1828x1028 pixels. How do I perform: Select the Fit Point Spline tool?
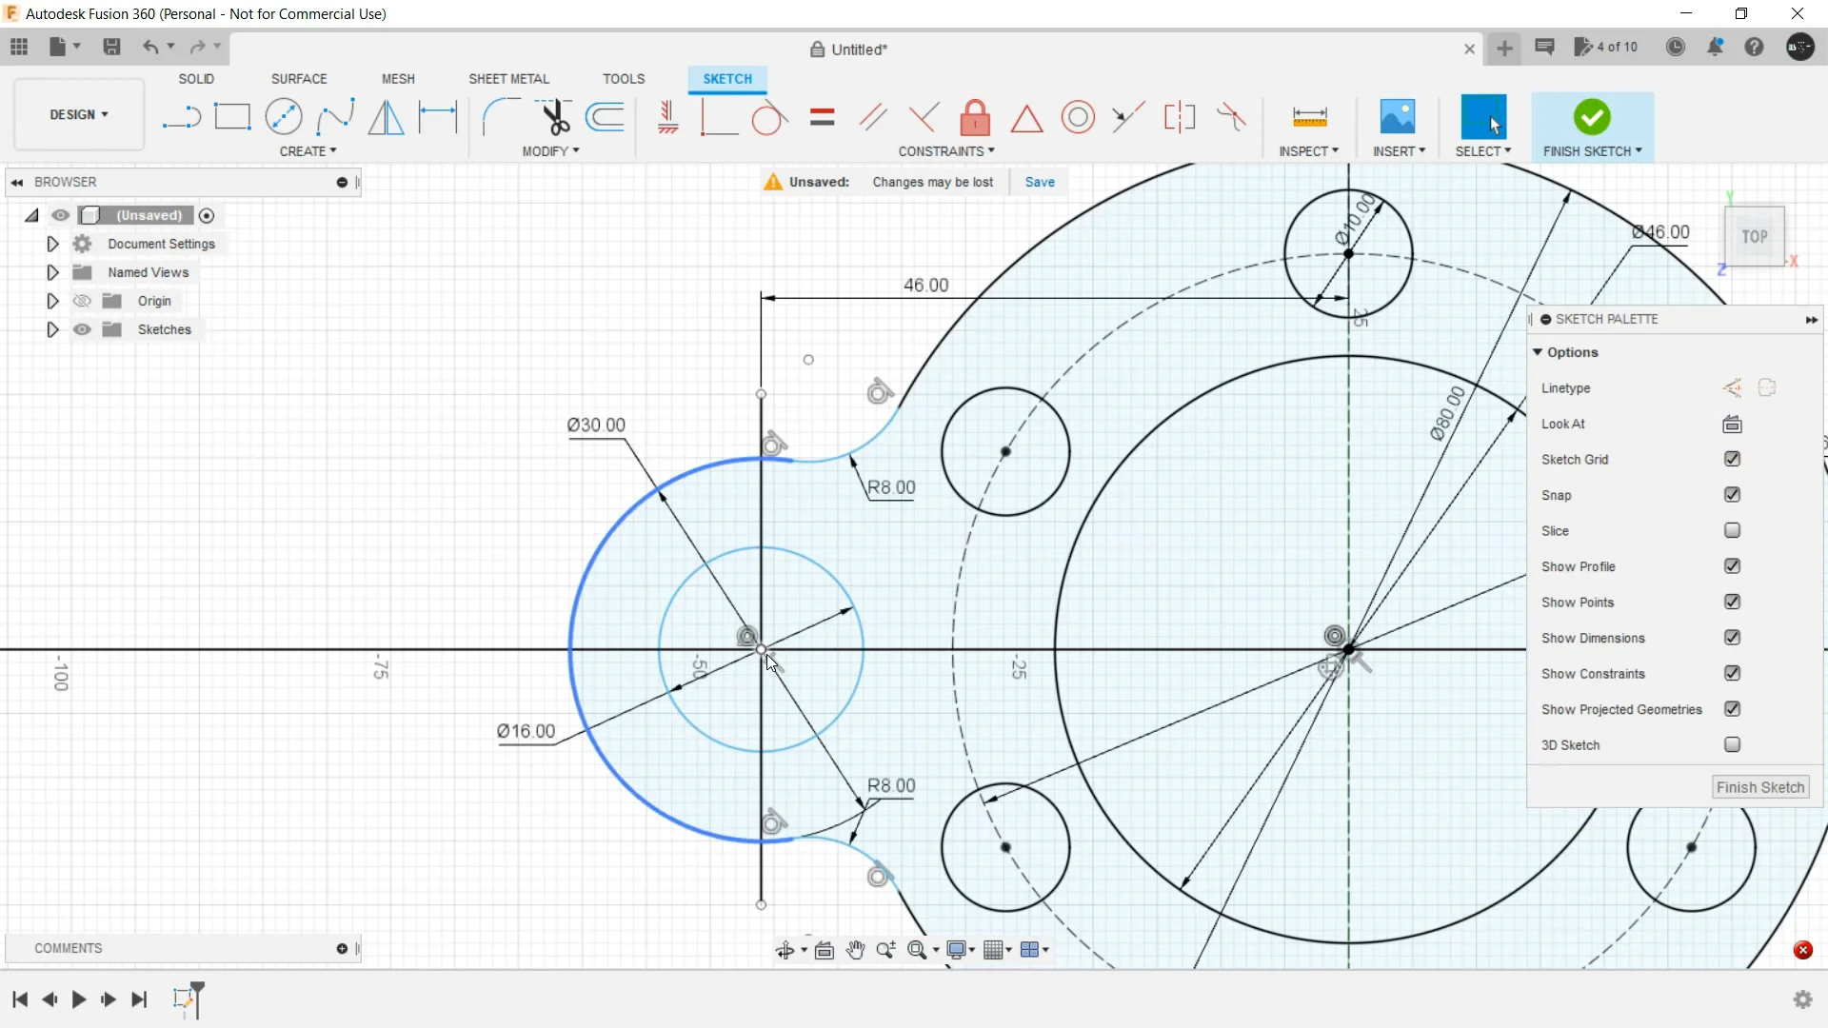coord(335,117)
